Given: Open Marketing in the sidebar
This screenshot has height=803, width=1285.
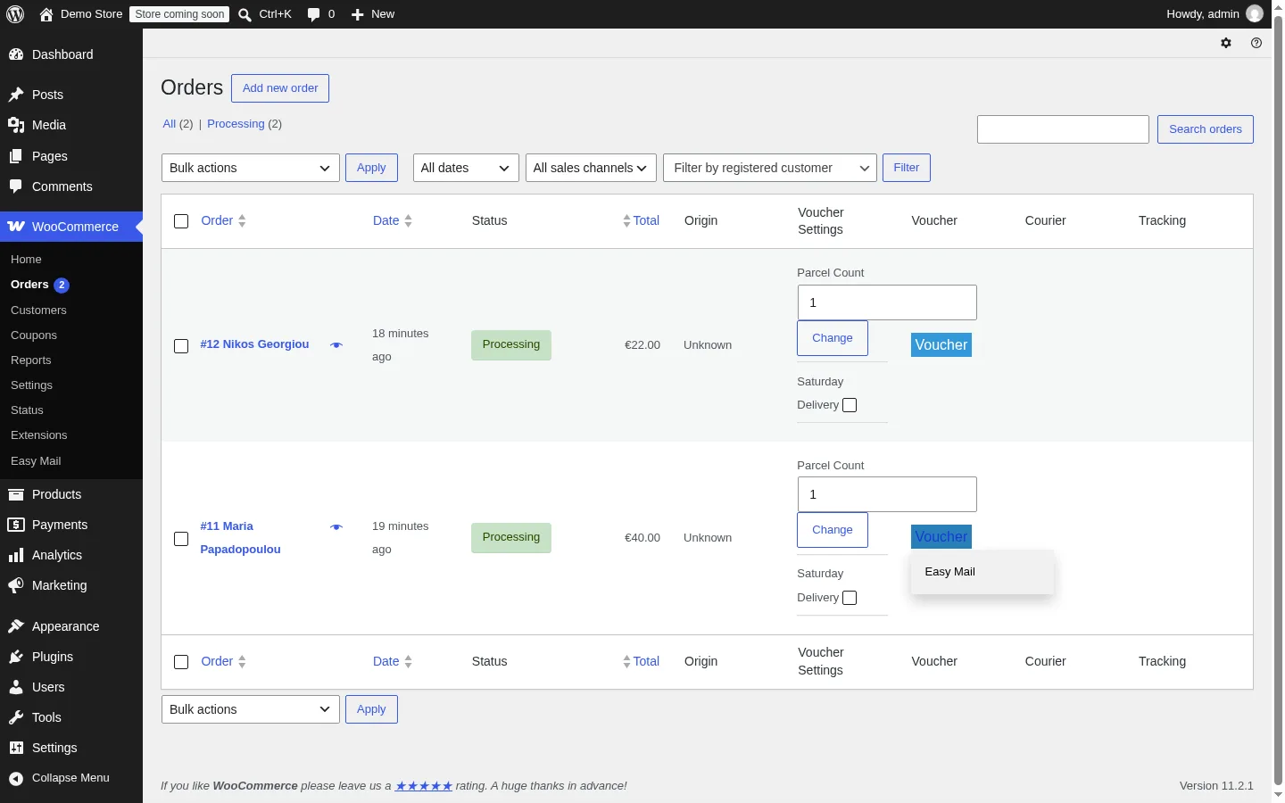Looking at the screenshot, I should [x=71, y=585].
